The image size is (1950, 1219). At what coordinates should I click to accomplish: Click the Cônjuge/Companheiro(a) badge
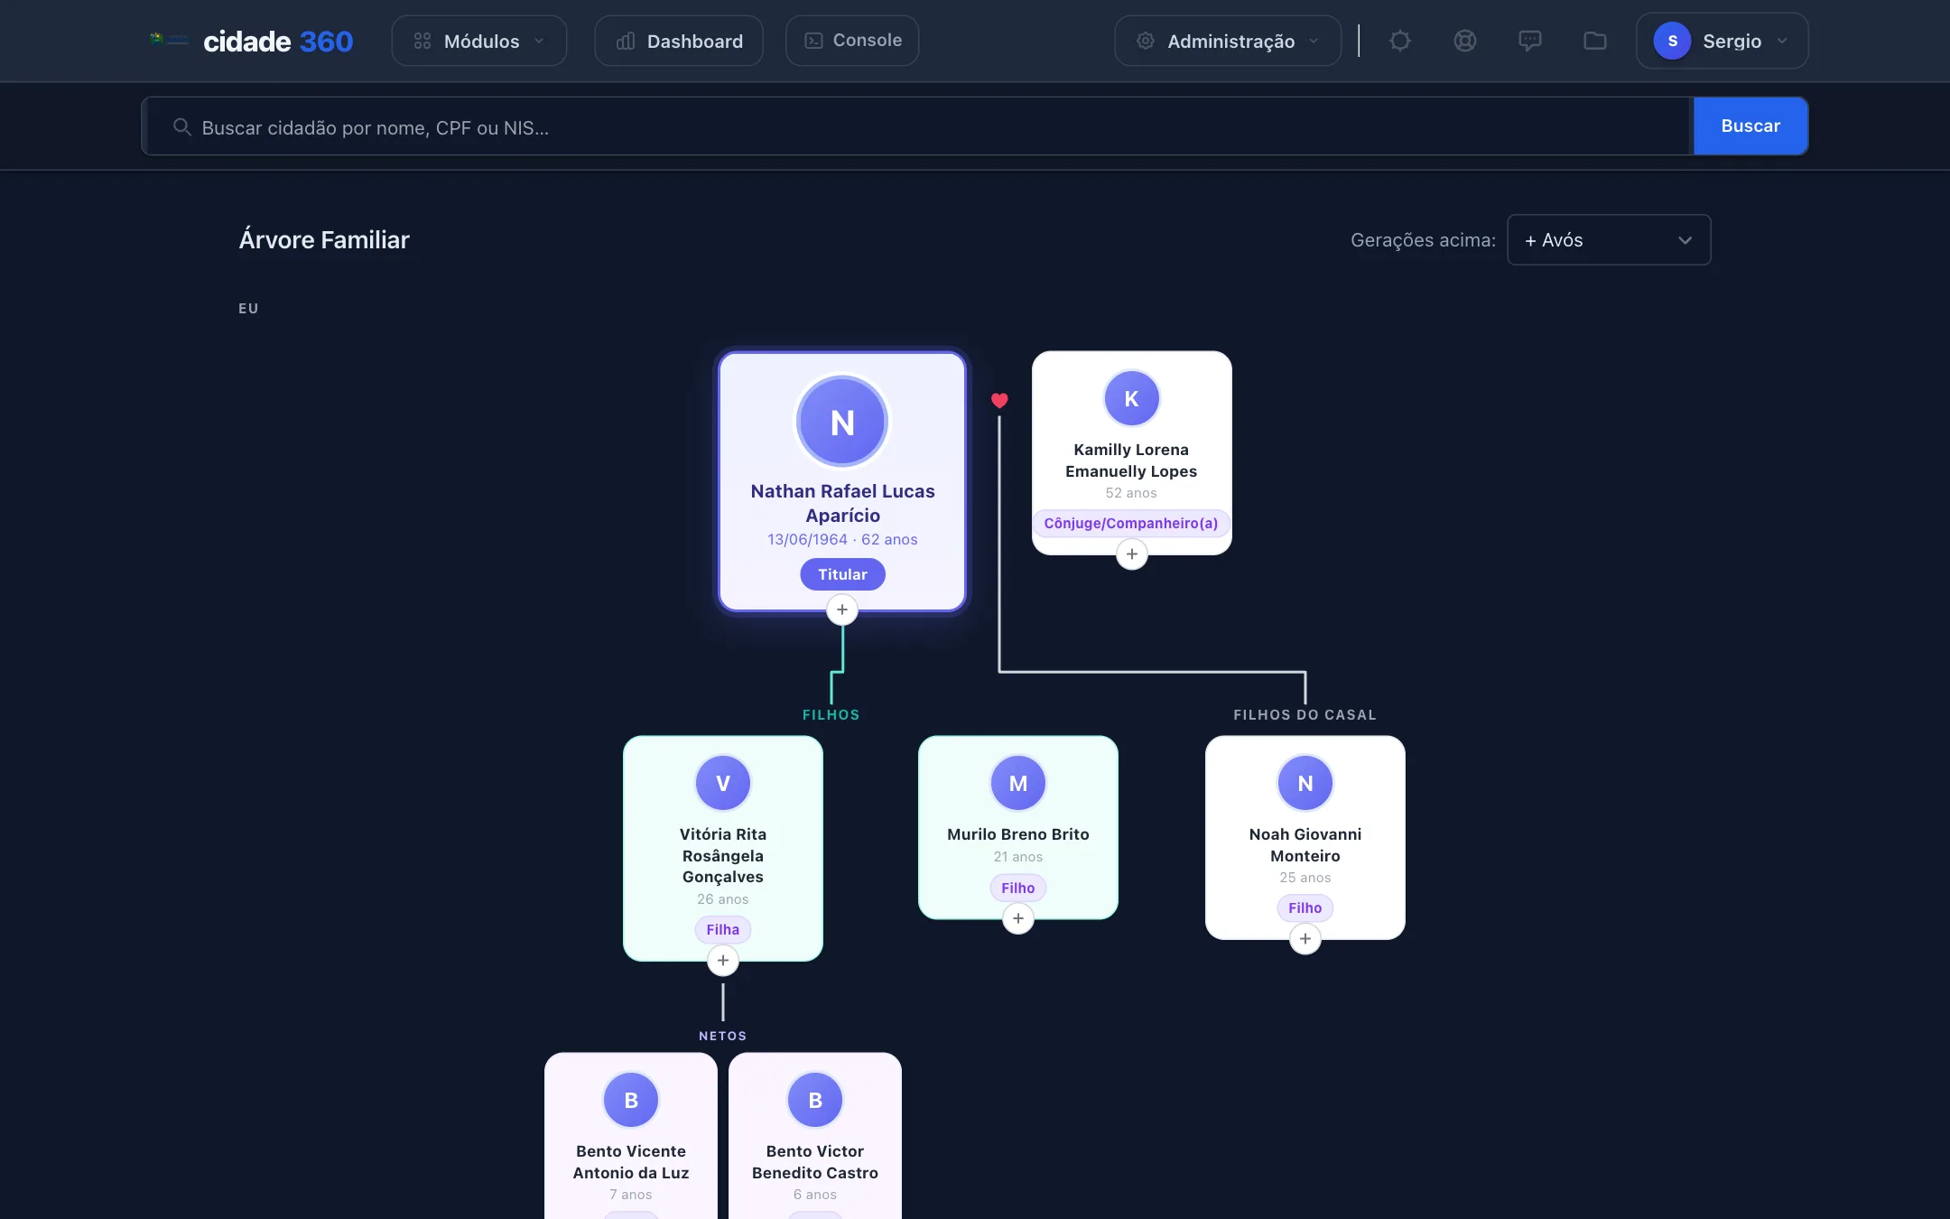tap(1131, 523)
